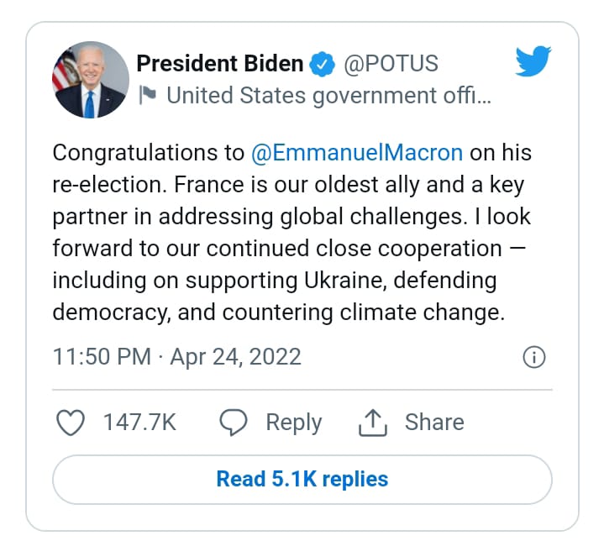Click the Share text label
Viewport: 604px width, 541px height.
tap(433, 423)
